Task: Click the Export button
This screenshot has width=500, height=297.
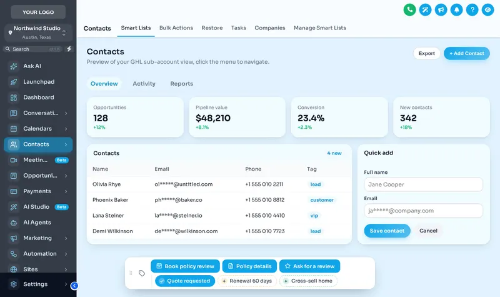Action: 427,53
